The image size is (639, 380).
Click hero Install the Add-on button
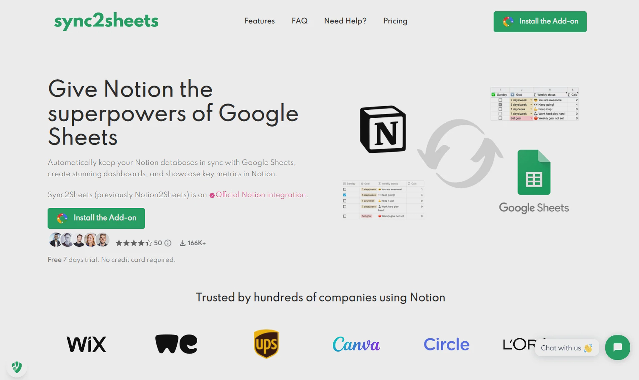(96, 218)
